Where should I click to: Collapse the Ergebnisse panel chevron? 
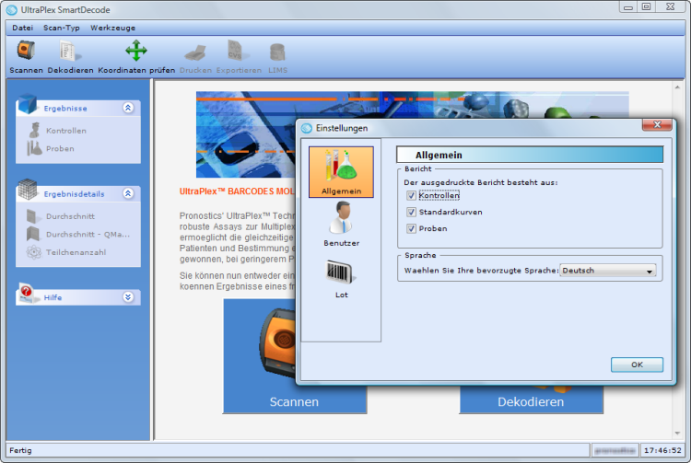point(128,108)
